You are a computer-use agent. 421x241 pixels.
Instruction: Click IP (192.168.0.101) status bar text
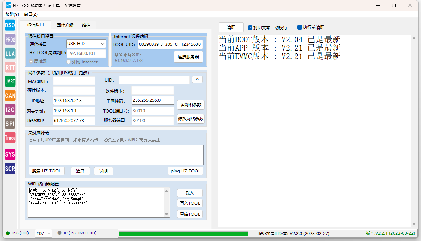[x=80, y=233]
